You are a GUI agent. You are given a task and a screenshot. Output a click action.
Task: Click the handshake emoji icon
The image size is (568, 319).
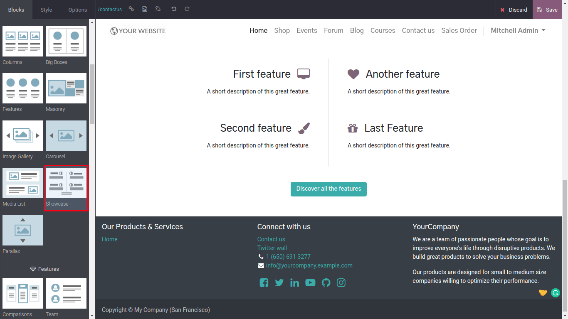[x=543, y=293]
